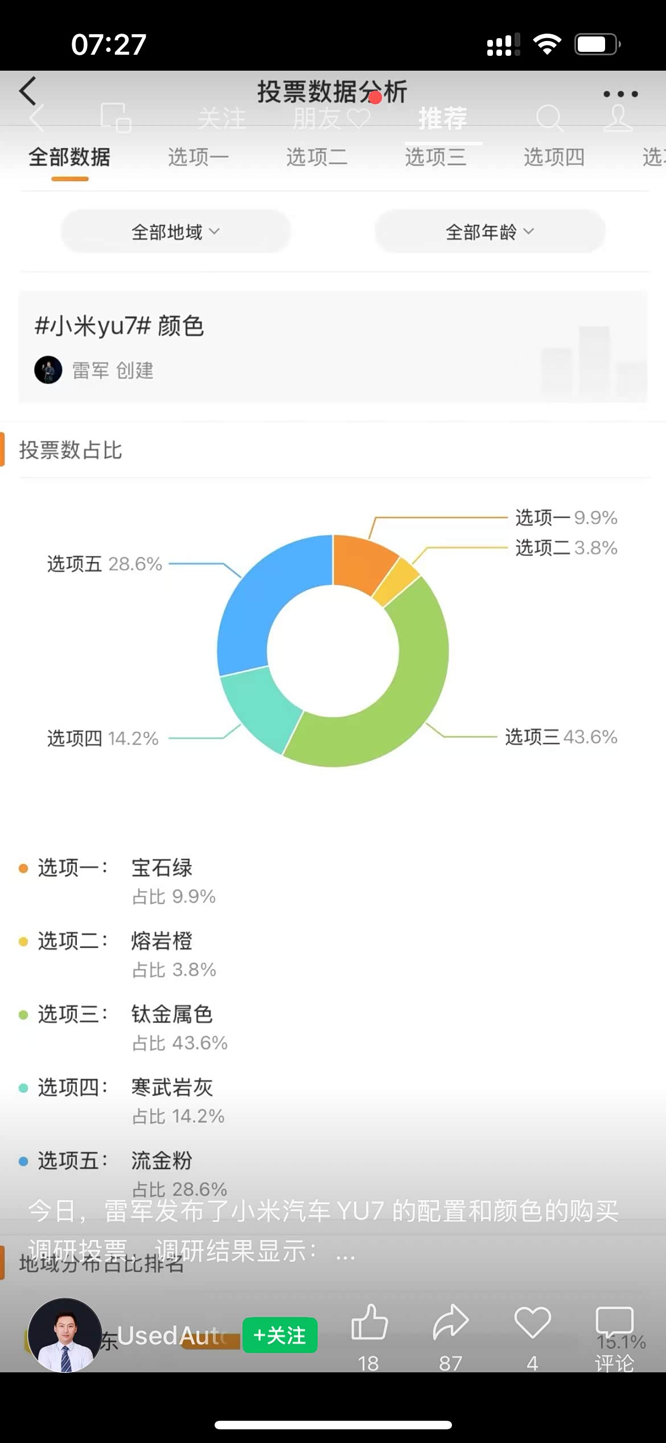Select the 选项四 tab
666x1443 pixels.
click(x=554, y=157)
